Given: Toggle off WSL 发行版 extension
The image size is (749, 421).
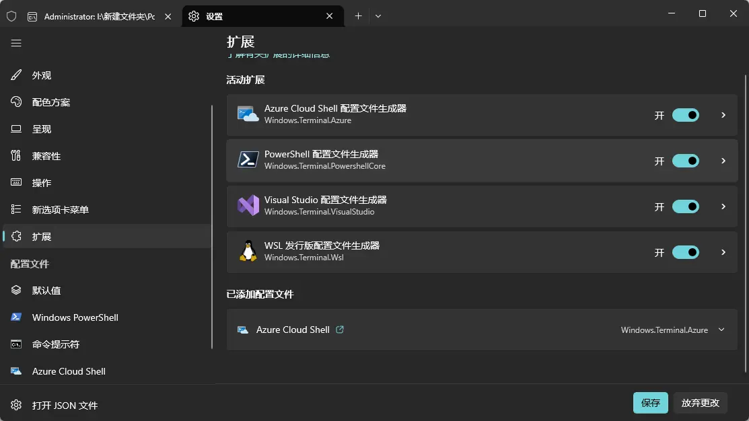Looking at the screenshot, I should click(686, 252).
